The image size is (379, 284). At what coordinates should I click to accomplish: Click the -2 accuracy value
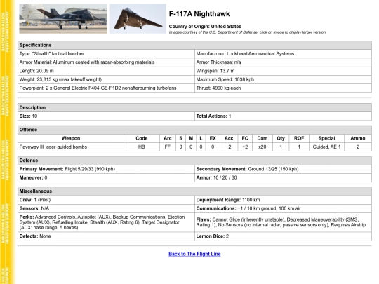(229, 147)
